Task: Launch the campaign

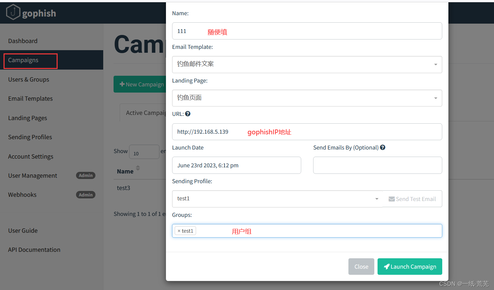Action: coord(410,266)
